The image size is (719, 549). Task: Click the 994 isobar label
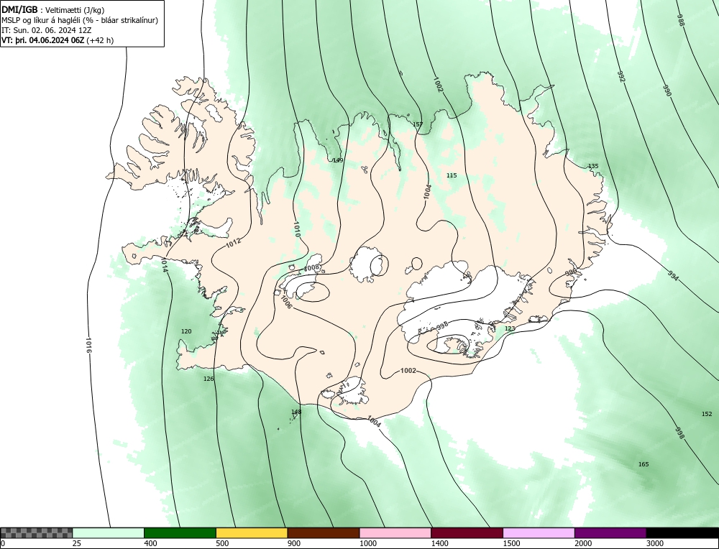673,276
